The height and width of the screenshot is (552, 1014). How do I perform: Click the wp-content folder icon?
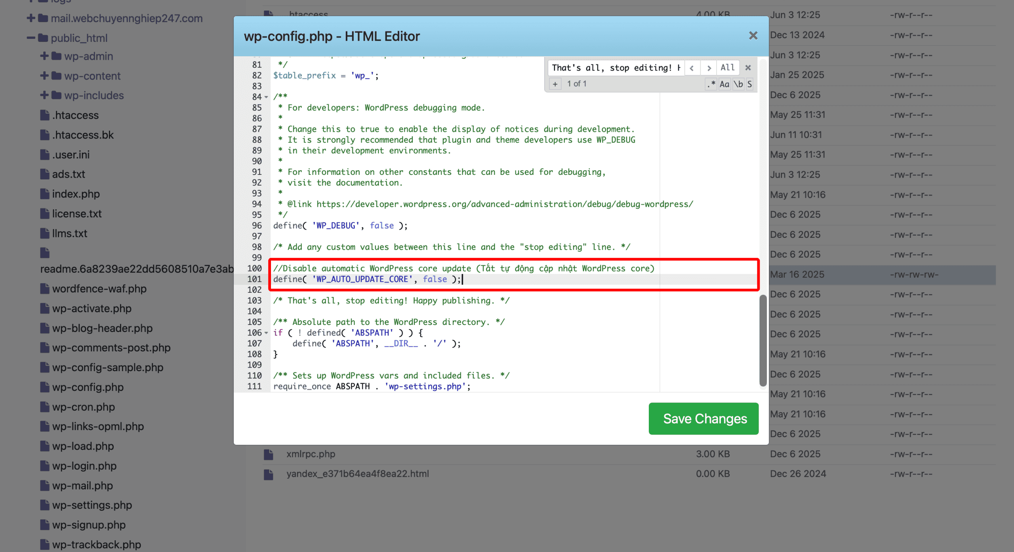click(57, 76)
